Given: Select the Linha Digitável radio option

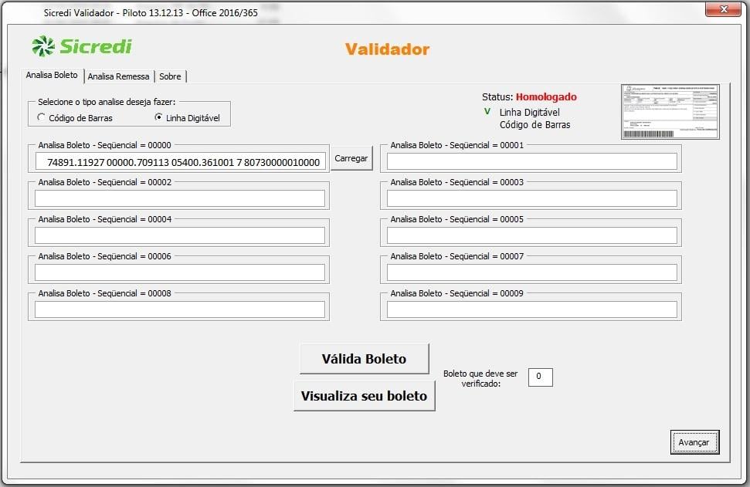Looking at the screenshot, I should pos(187,117).
